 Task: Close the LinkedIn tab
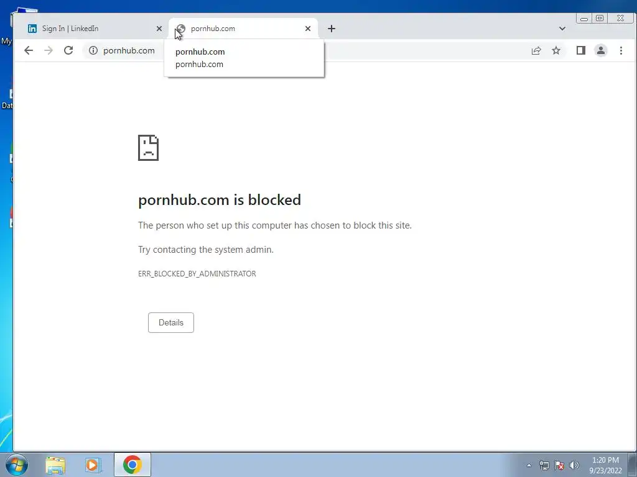tap(159, 29)
